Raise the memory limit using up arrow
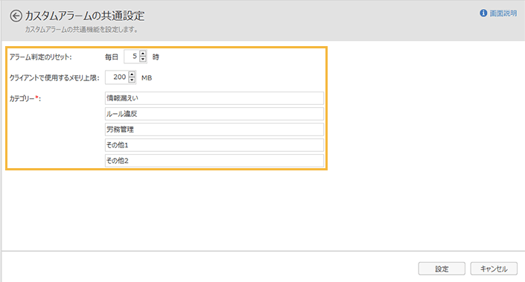 pos(132,74)
